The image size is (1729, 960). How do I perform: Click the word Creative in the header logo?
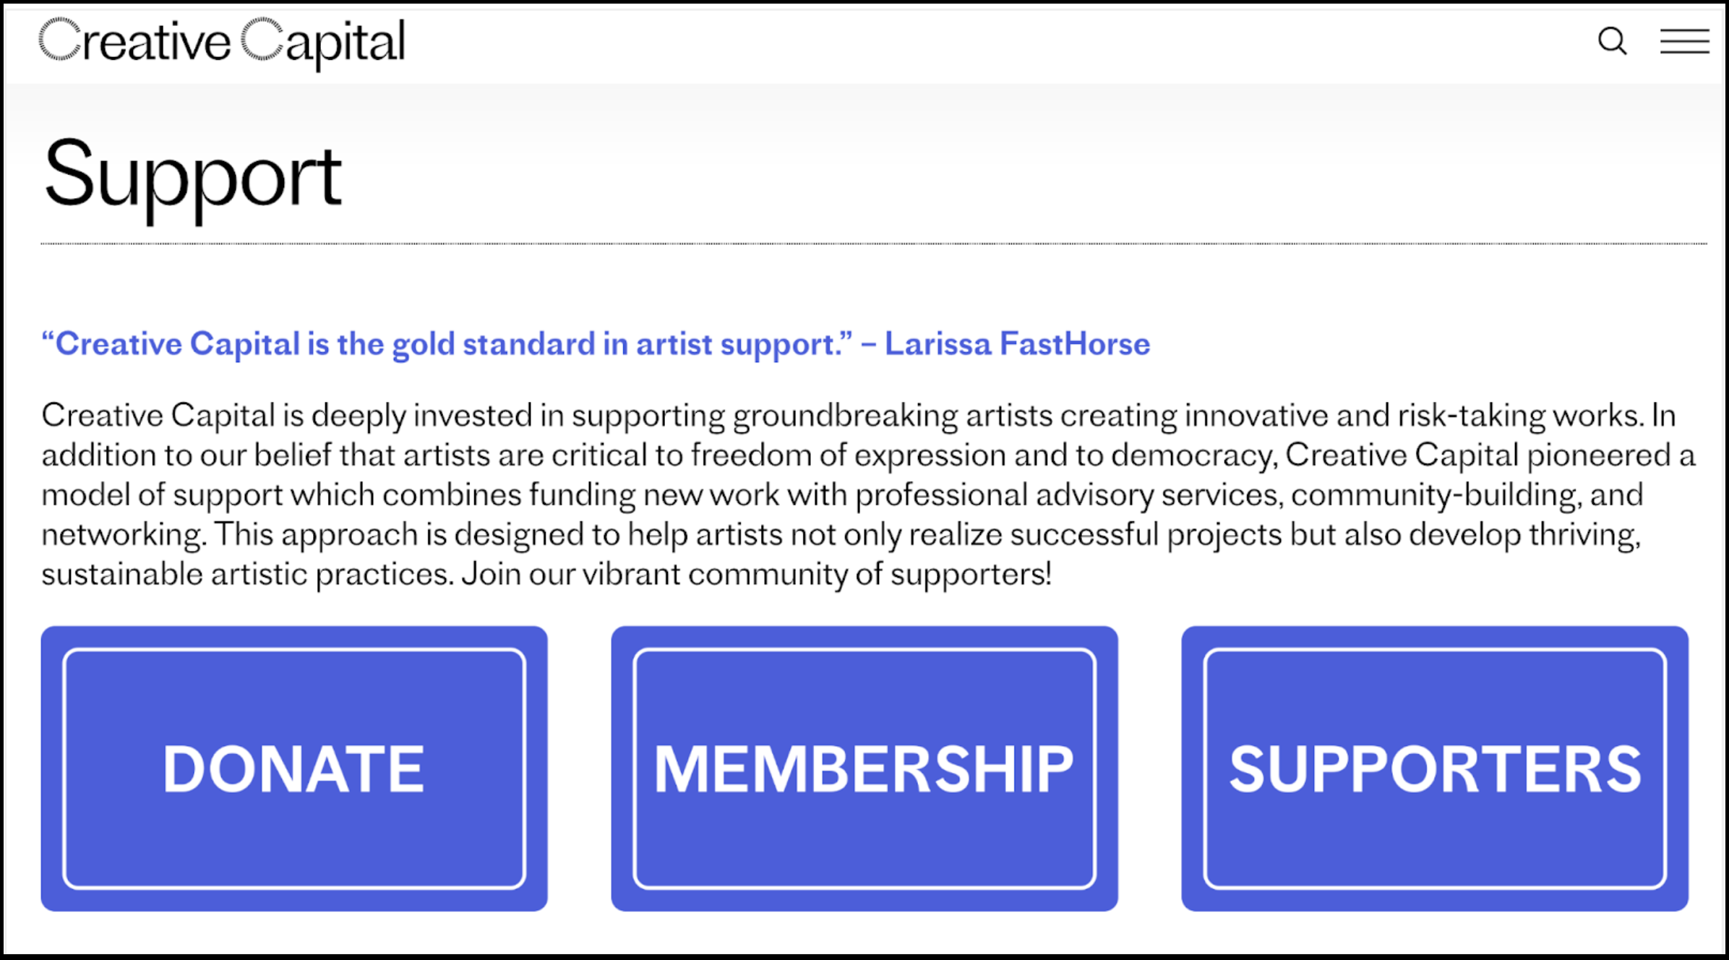coord(134,42)
